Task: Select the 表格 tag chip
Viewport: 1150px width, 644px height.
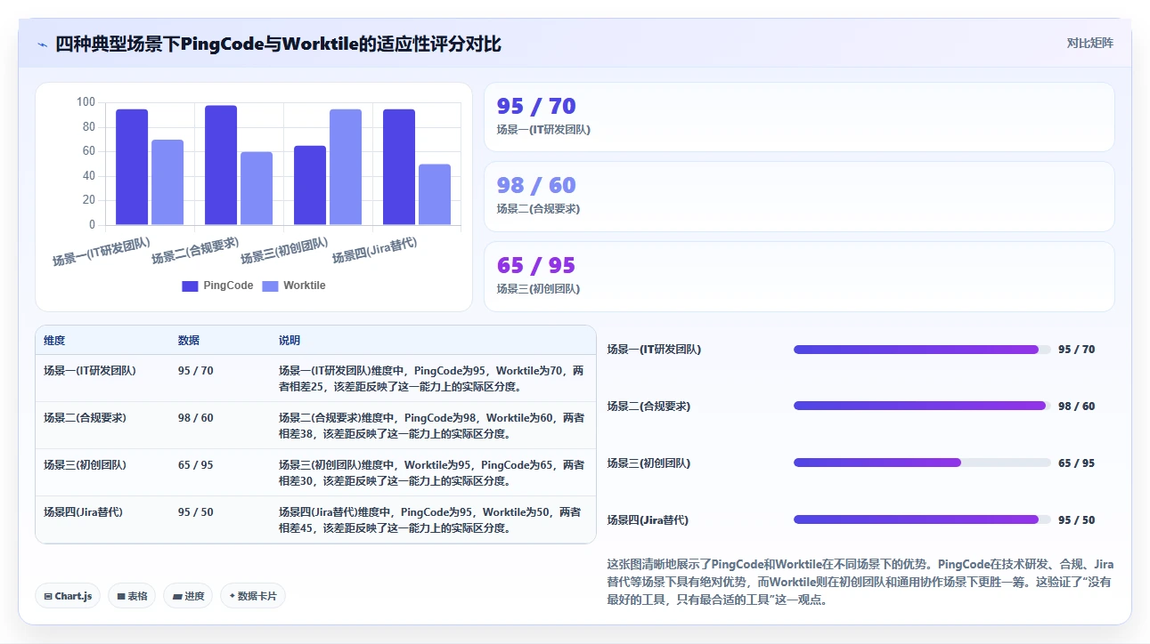Action: point(132,596)
